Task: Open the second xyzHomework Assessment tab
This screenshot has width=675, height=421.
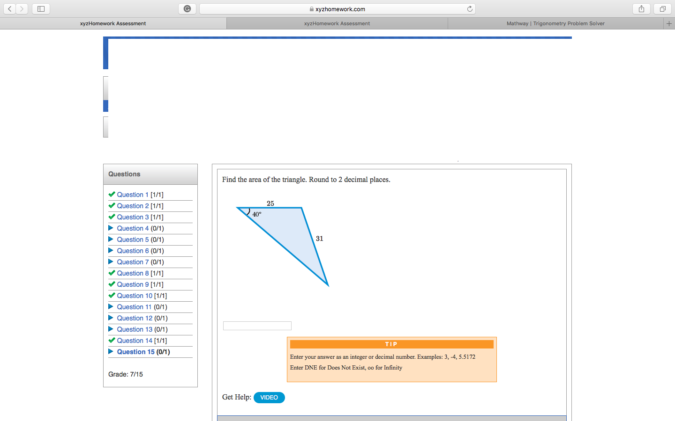Action: click(x=337, y=23)
